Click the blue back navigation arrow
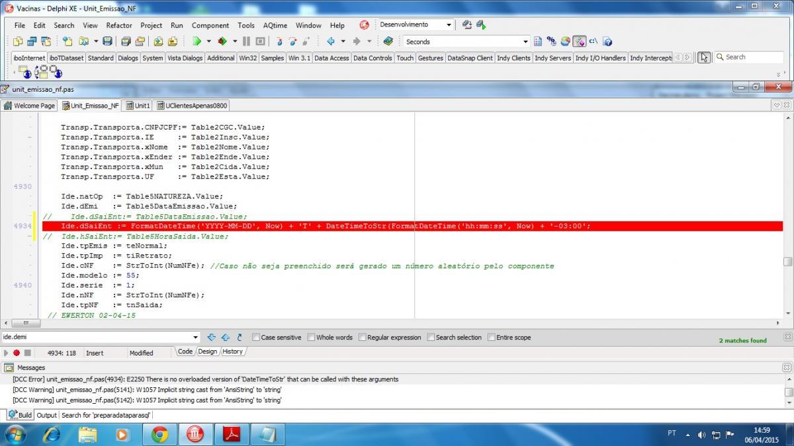 (331, 41)
